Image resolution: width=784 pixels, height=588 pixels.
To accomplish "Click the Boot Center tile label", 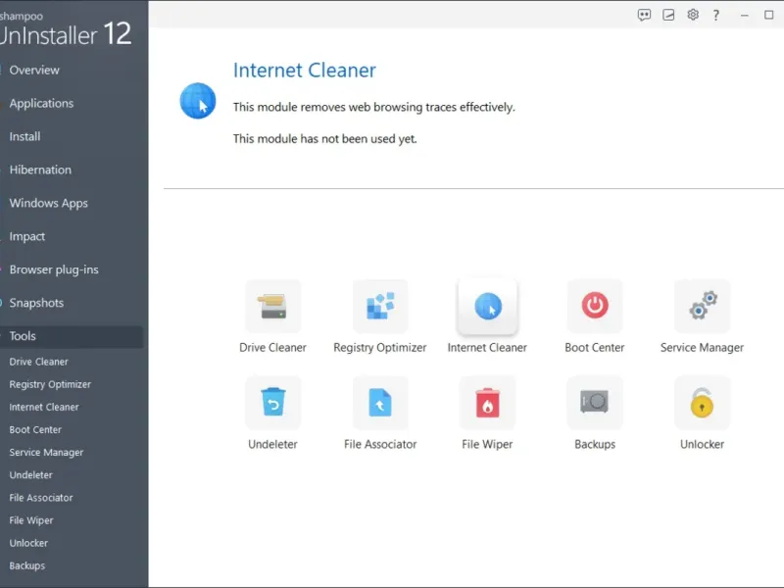I will [595, 348].
